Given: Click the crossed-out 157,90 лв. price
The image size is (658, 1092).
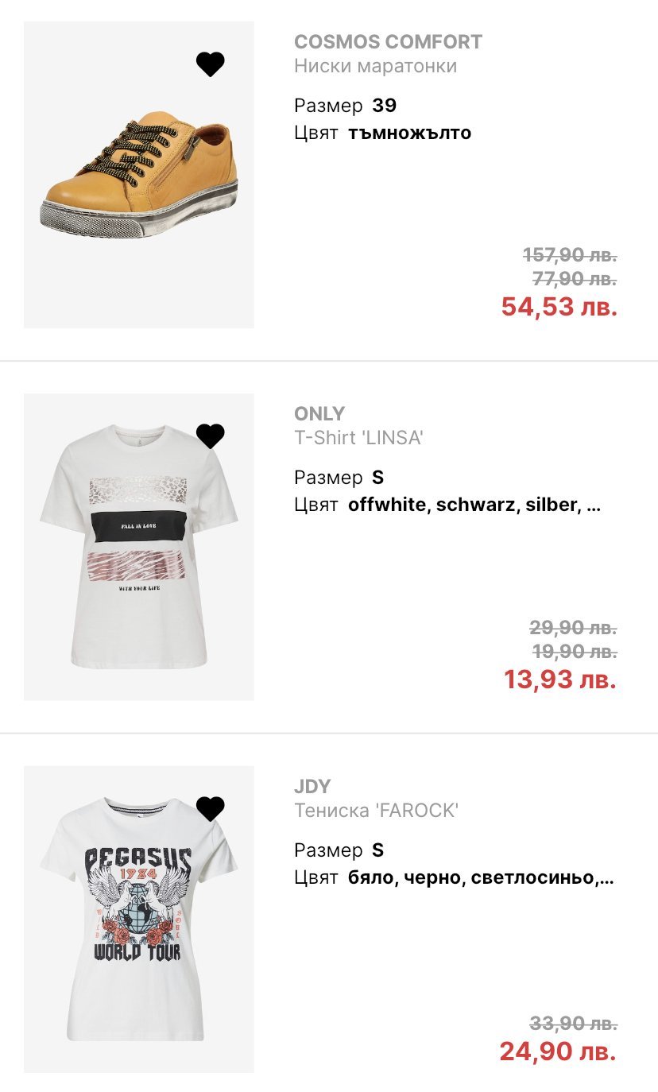Looking at the screenshot, I should tap(570, 255).
